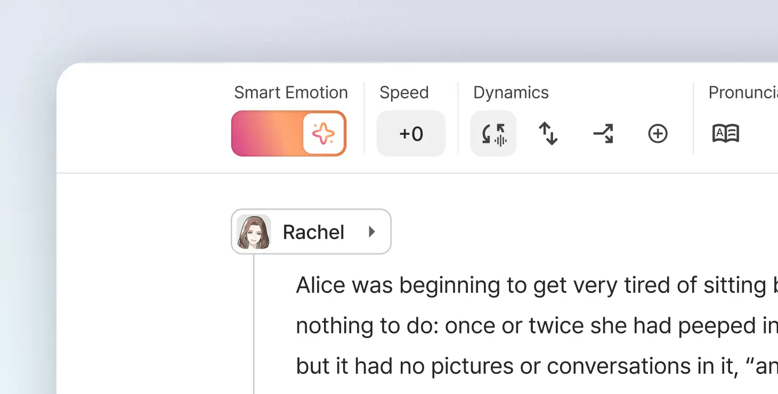Screen dimensions: 778x394
Task: Select the intonation shift tool in Dynamics
Action: 604,133
